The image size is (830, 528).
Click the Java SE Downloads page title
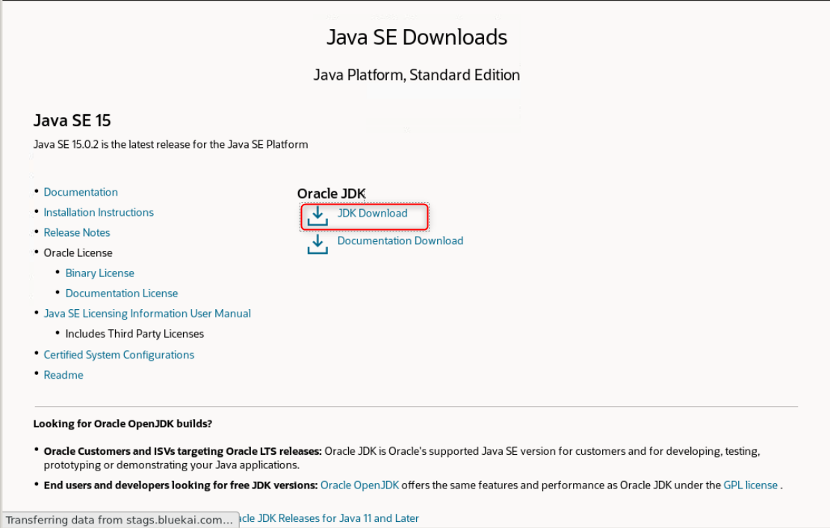tap(417, 37)
